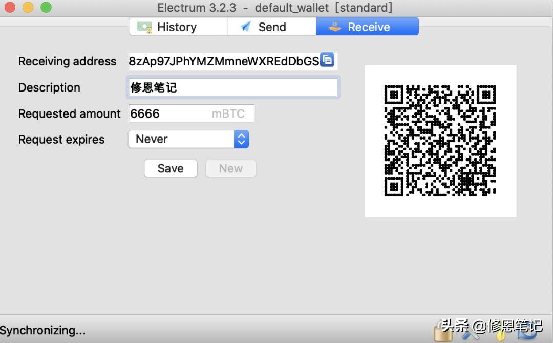553x343 pixels.
Task: Click the Requested amount field showing 6666
Action: pos(169,113)
